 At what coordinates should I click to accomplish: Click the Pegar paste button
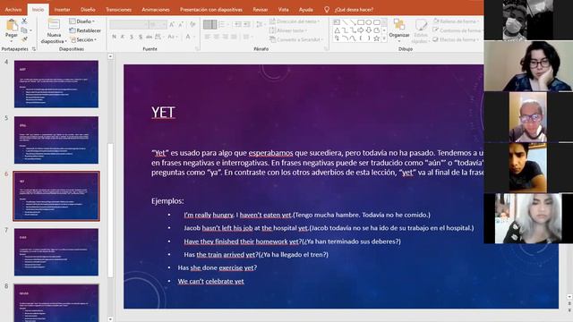[x=12, y=30]
